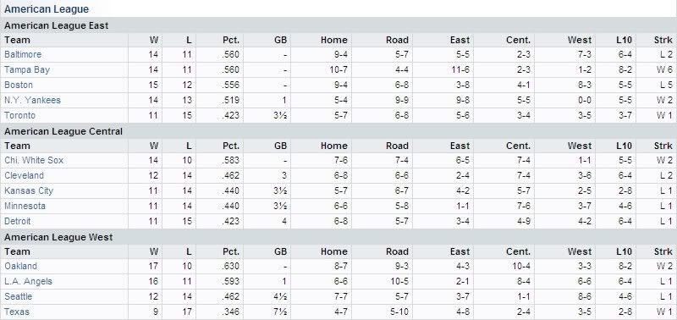This screenshot has height=320, width=677.
Task: Click the American League heading
Action: (47, 9)
